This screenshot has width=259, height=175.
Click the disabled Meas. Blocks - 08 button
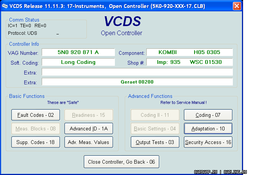pos(36,129)
